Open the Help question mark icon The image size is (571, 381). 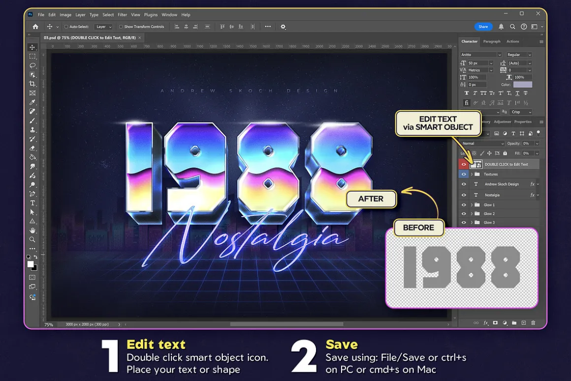524,27
